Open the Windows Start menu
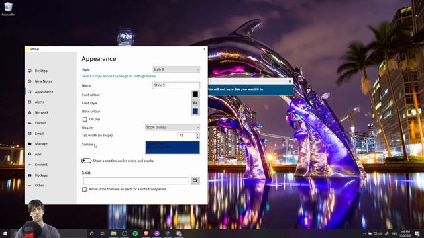The height and width of the screenshot is (238, 424). 5,233
